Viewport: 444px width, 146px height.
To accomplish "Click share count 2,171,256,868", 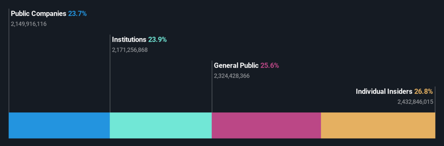I will 130,50.
